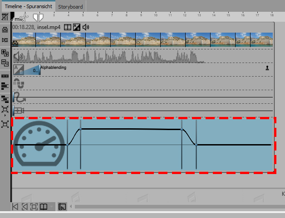285x218 pixels.
Task: Click the stamp icon on the Alphablending track
Action: pyautogui.click(x=267, y=68)
